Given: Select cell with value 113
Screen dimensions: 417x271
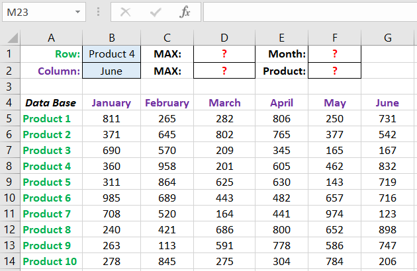Looking at the screenshot, I should 167,245.
